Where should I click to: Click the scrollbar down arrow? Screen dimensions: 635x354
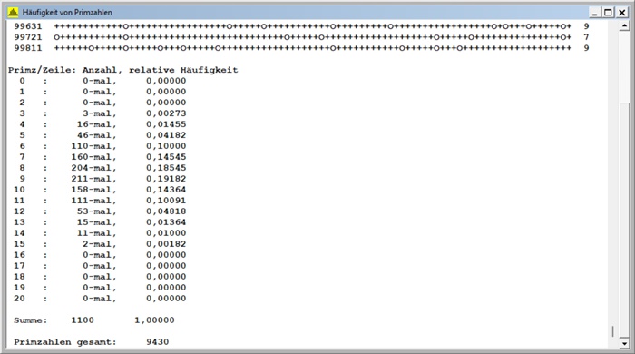[x=624, y=343]
